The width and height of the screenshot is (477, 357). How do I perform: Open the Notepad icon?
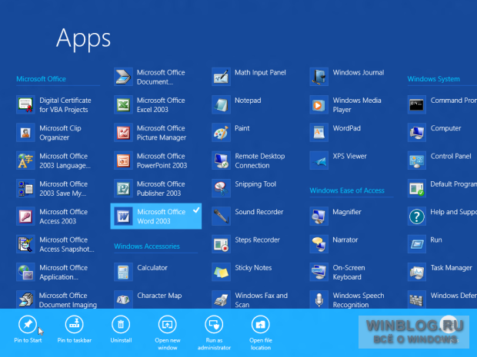(221, 104)
